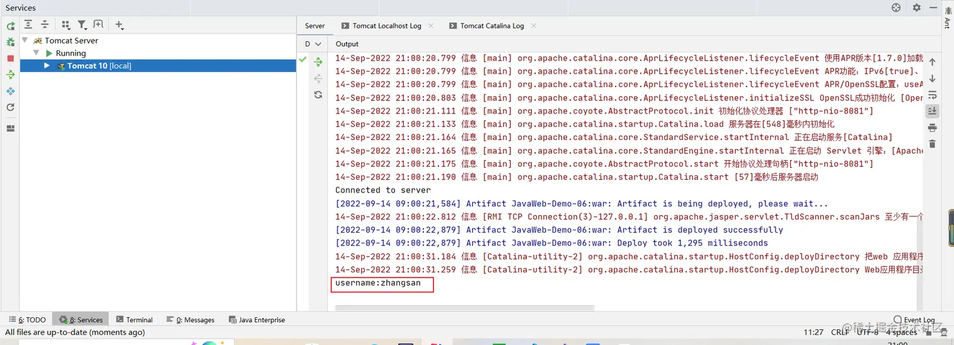The width and height of the screenshot is (954, 345).
Task: Open the Deployment column dropdown arrow
Action: point(318,44)
